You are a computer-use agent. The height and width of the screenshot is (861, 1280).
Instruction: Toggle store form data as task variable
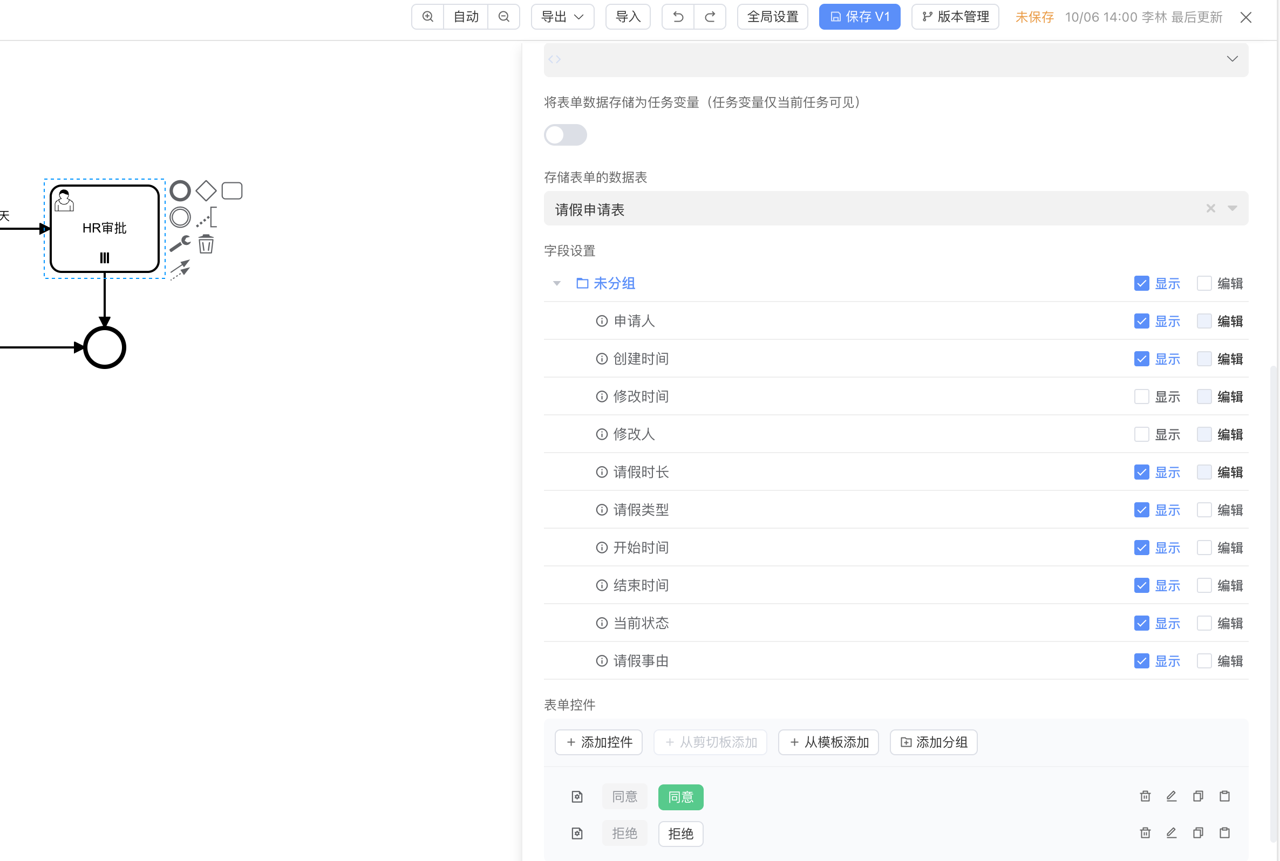pos(565,135)
